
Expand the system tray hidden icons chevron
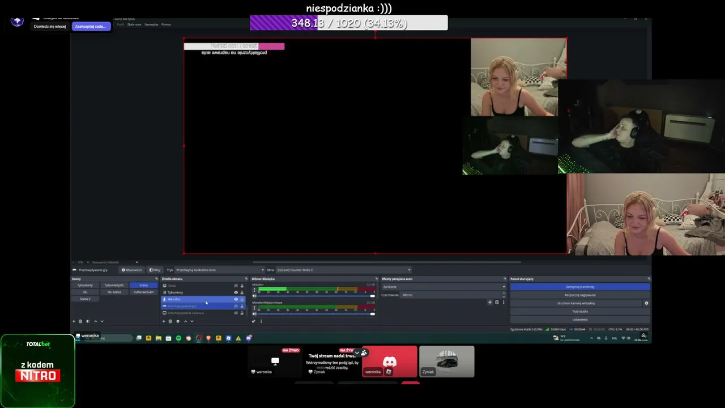pos(591,338)
